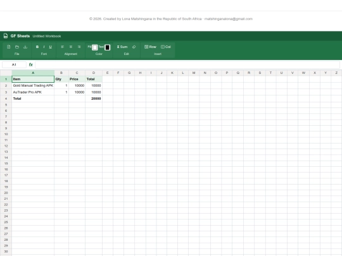Align cell text left
342x256 pixels.
pos(62,47)
